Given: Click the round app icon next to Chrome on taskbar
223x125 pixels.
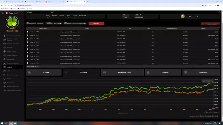Looking at the screenshot, I should click(x=15, y=123).
